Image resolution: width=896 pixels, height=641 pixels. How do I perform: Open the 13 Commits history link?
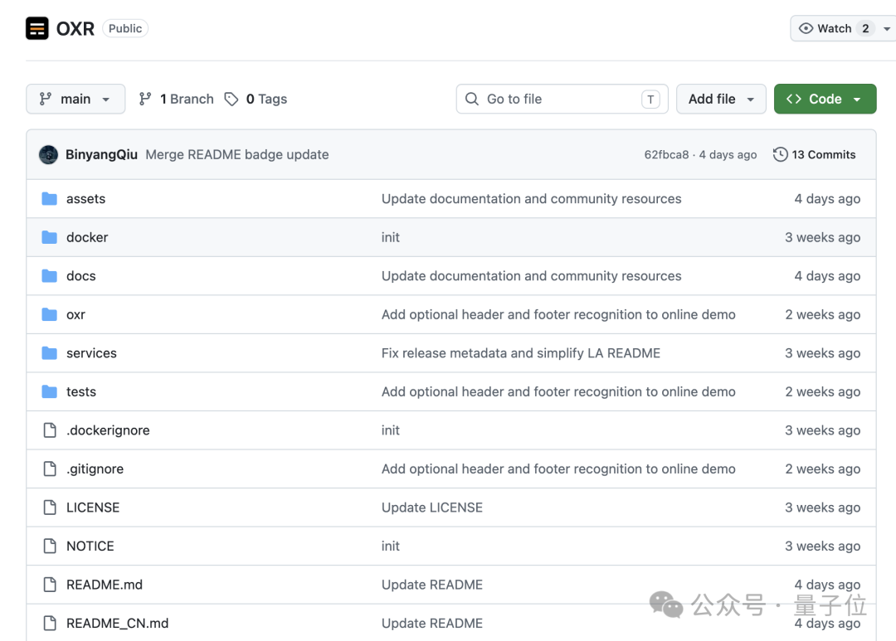point(815,155)
